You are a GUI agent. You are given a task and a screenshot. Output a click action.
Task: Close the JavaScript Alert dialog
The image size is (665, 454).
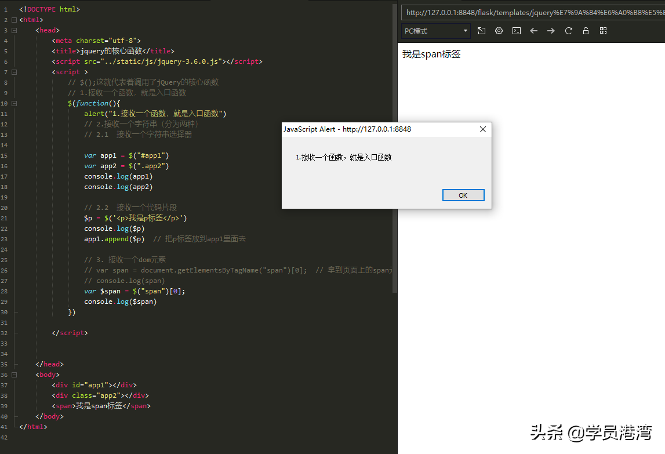(482, 129)
